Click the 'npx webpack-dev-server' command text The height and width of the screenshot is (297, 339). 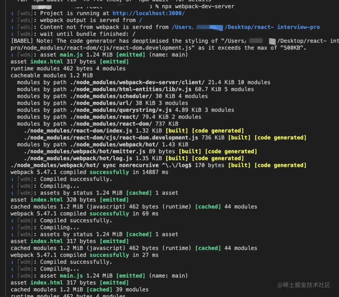(x=198, y=7)
